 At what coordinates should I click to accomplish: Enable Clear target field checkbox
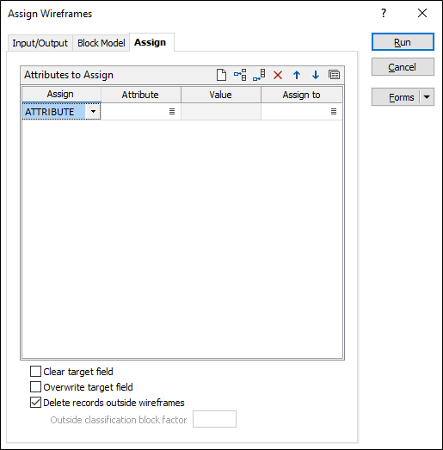click(x=35, y=372)
